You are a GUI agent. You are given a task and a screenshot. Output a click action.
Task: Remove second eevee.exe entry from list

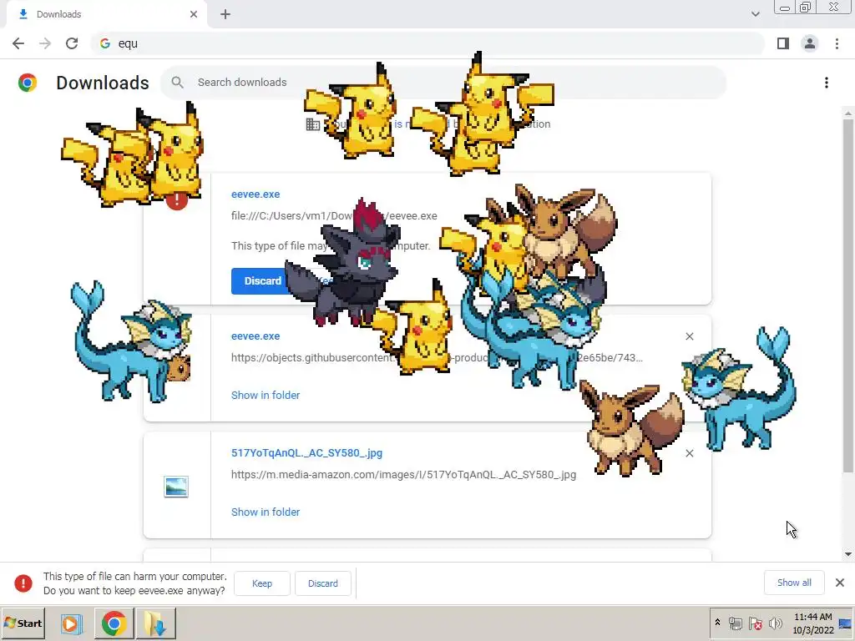point(689,336)
